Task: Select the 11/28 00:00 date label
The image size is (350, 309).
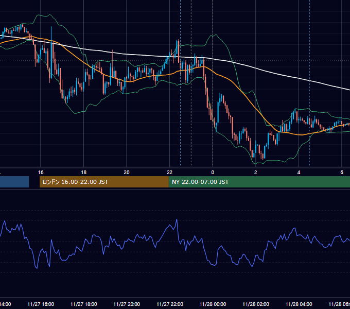Action: (213, 304)
